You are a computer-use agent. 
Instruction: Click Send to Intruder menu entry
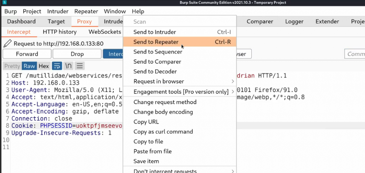click(x=155, y=32)
